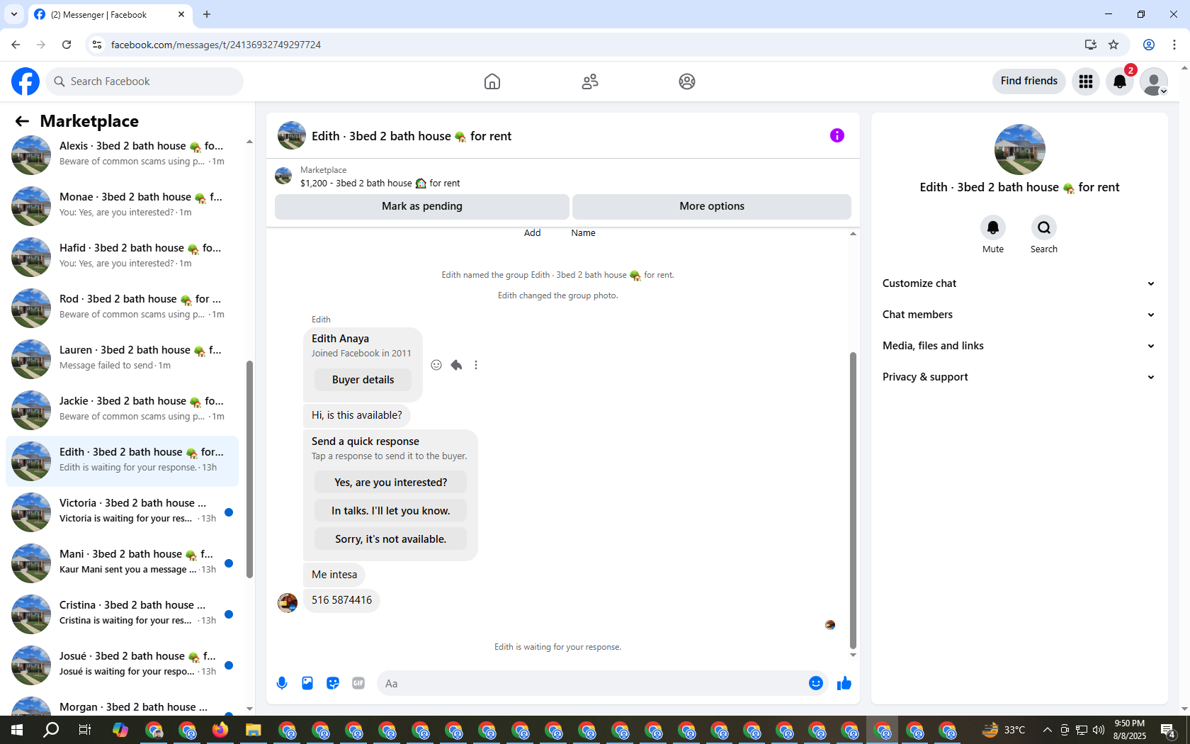Reply to Edith Anaya message arrow icon

(456, 365)
